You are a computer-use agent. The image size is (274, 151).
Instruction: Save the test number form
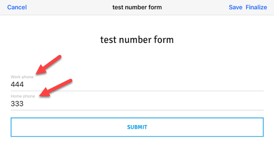[x=235, y=7]
